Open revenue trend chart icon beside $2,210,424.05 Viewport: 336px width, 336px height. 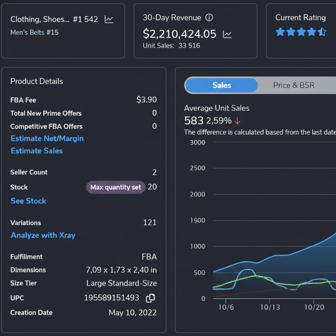tap(227, 34)
